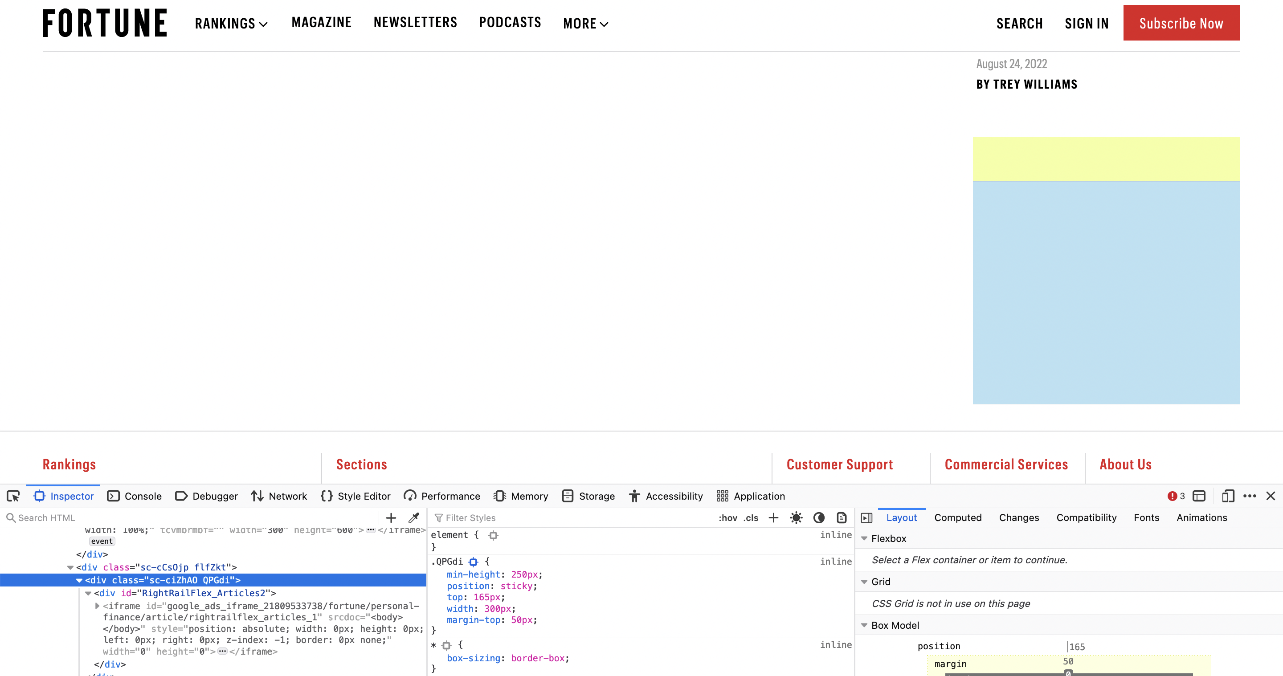Click the highlighter icon beside element rule
Image resolution: width=1283 pixels, height=676 pixels.
coord(493,535)
